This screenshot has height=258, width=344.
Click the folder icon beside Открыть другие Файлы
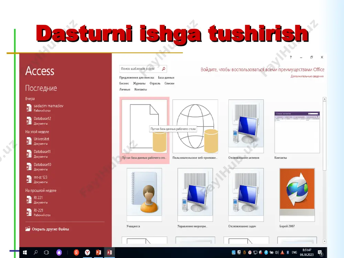[28, 229]
